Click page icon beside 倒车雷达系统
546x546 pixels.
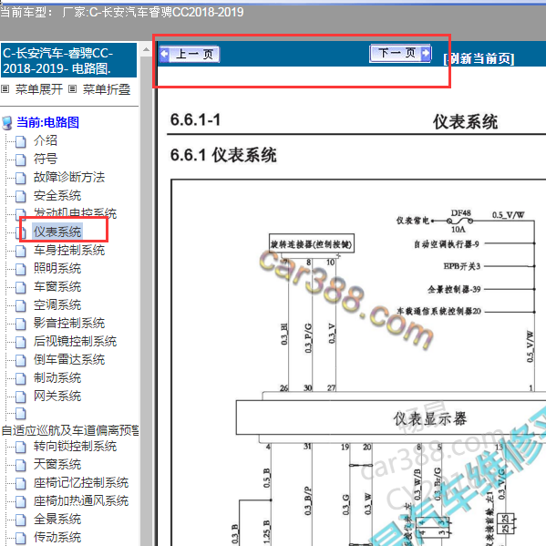click(21, 360)
